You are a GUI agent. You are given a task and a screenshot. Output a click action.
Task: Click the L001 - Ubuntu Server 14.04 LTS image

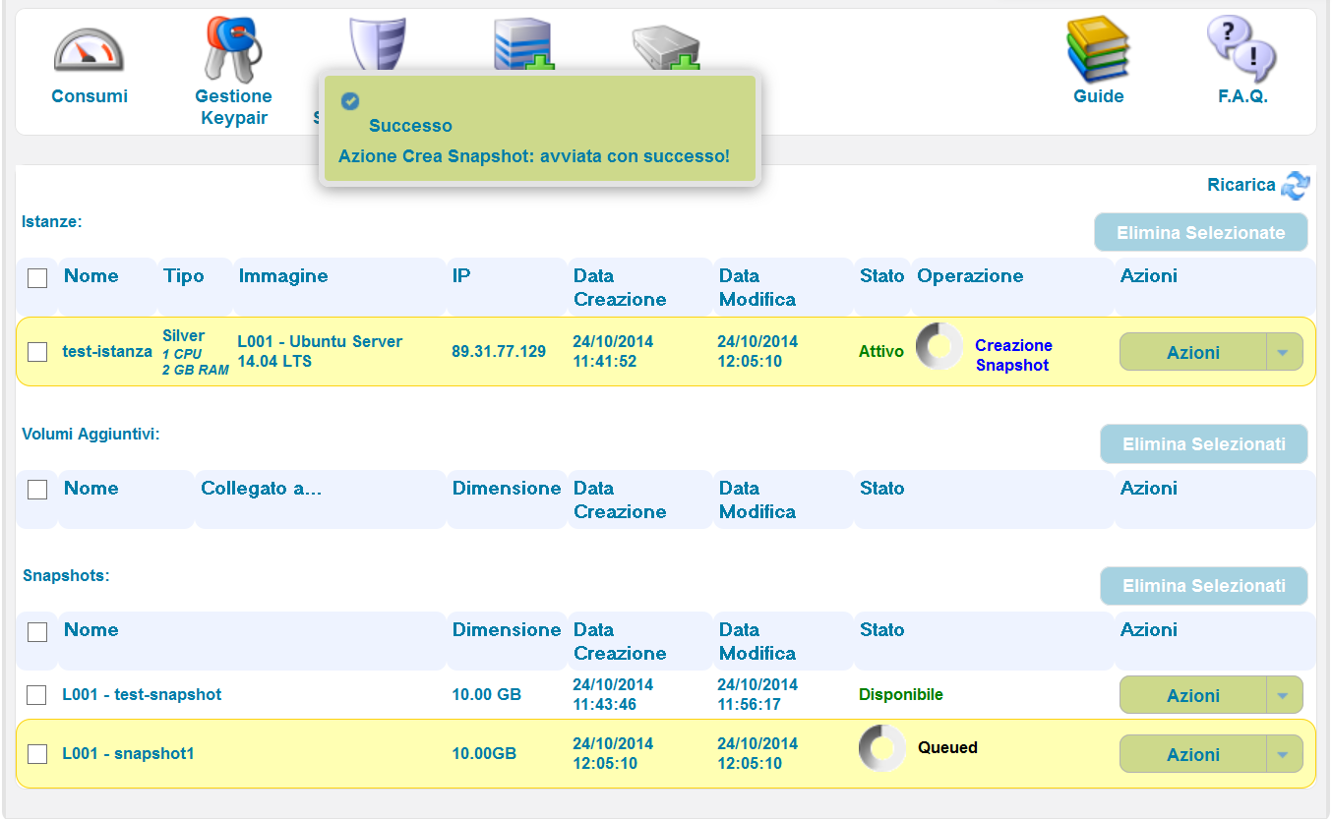coord(320,351)
